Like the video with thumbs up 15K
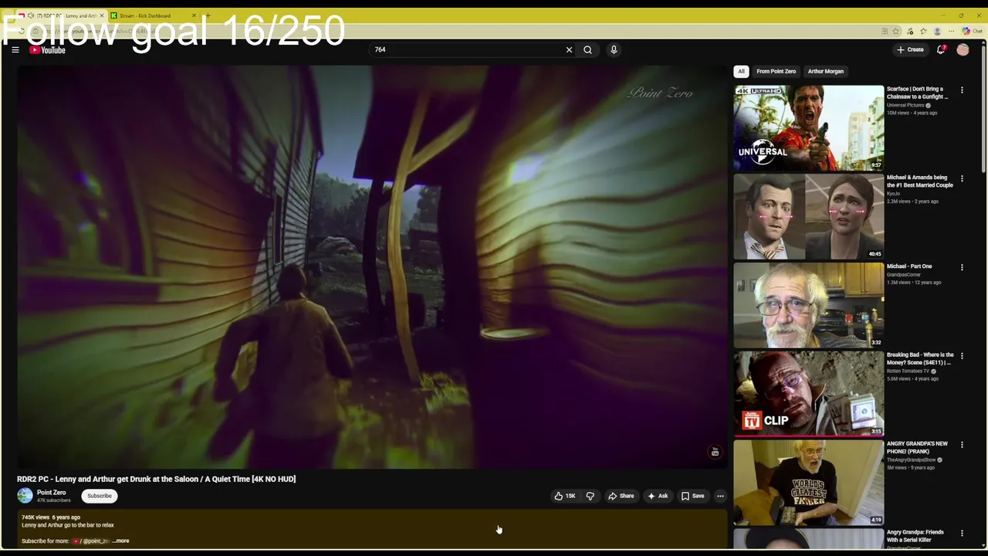 tap(565, 496)
